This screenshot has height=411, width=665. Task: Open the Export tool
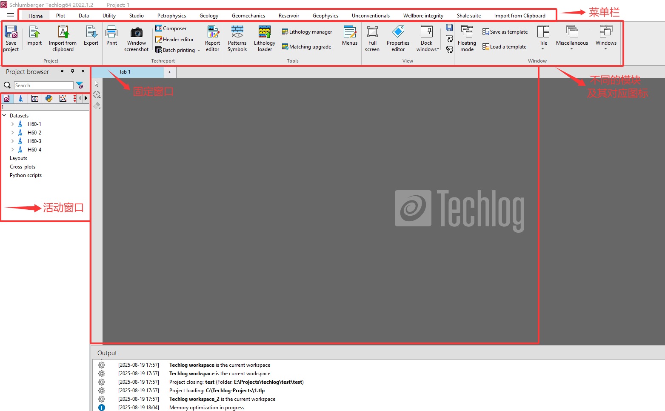[x=91, y=36]
